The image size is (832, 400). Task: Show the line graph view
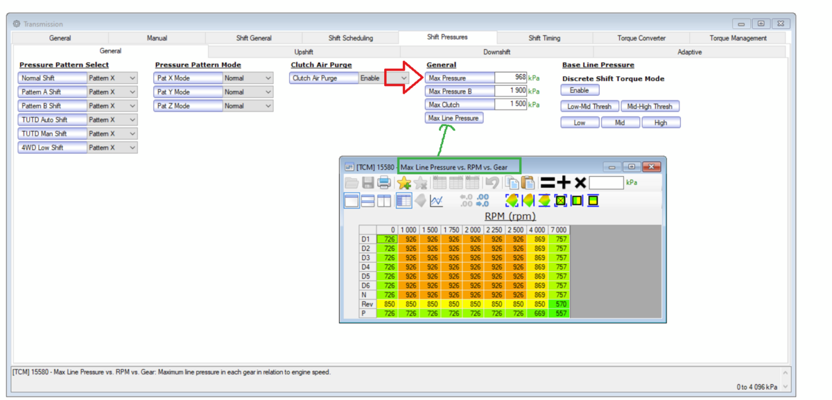coord(436,201)
